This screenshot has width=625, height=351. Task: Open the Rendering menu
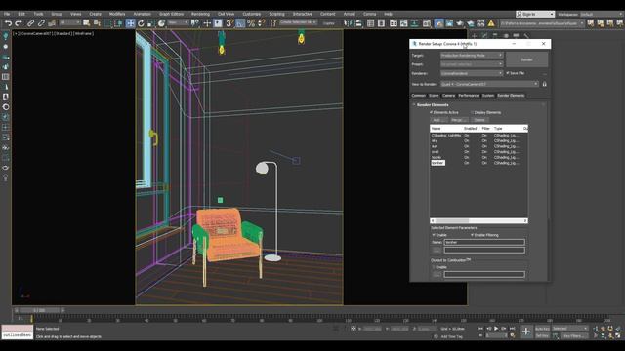coord(200,14)
